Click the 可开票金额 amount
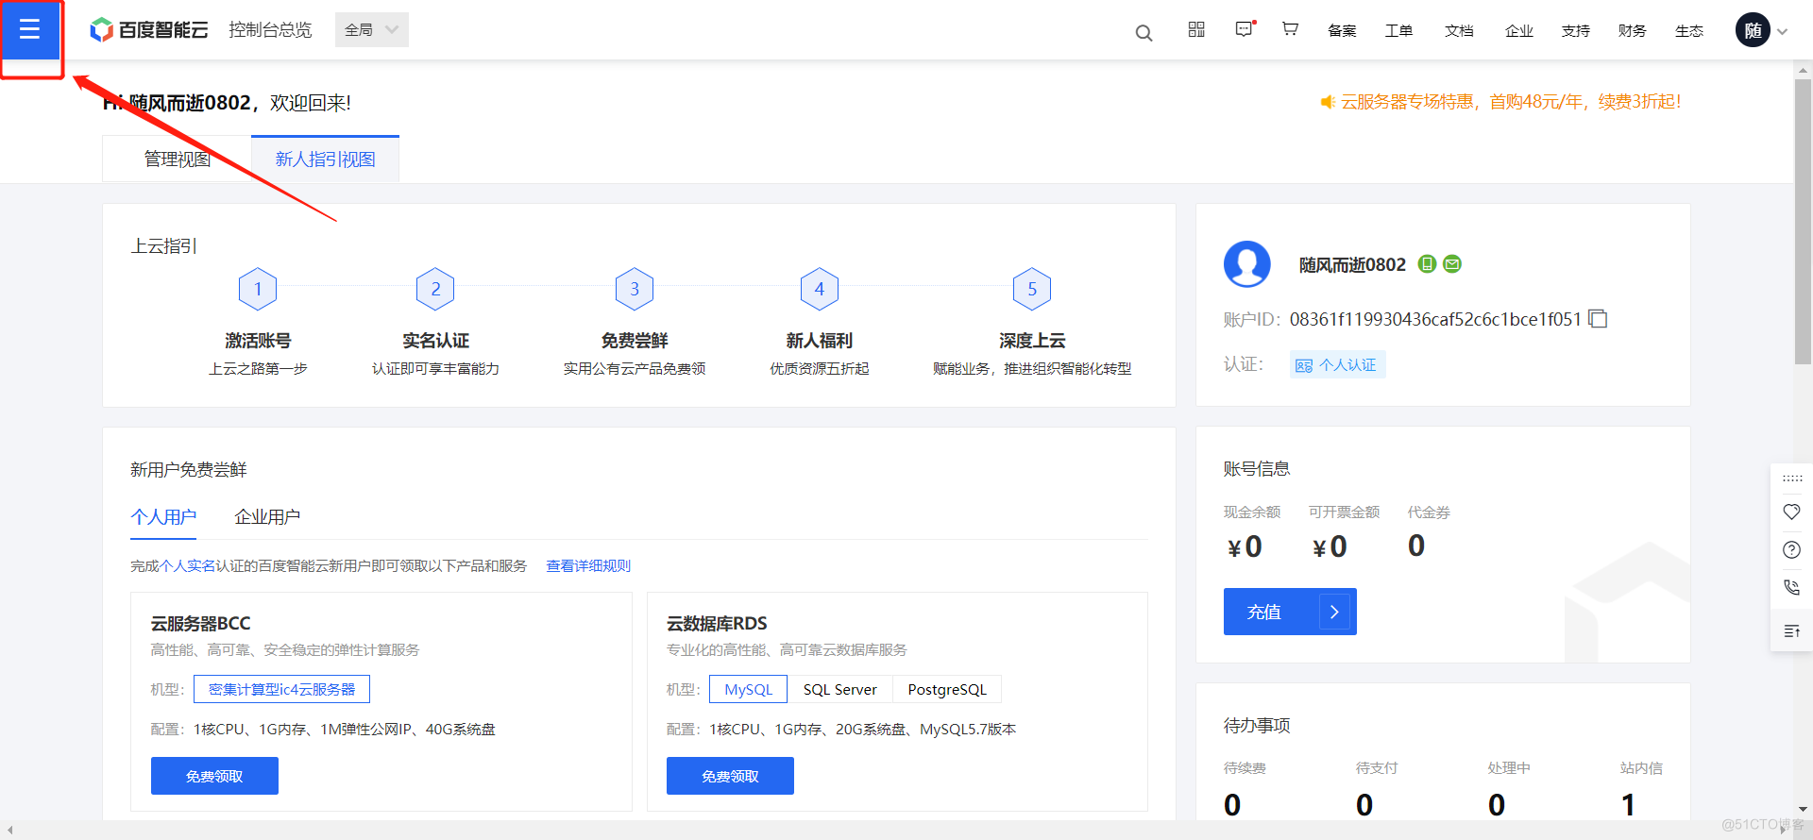Image resolution: width=1813 pixels, height=840 pixels. pyautogui.click(x=1330, y=546)
